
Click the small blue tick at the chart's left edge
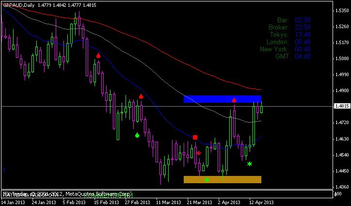click(x=4, y=170)
